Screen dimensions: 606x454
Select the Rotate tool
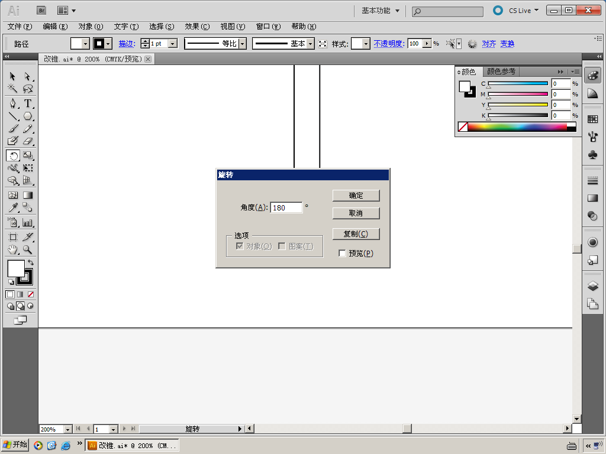13,155
